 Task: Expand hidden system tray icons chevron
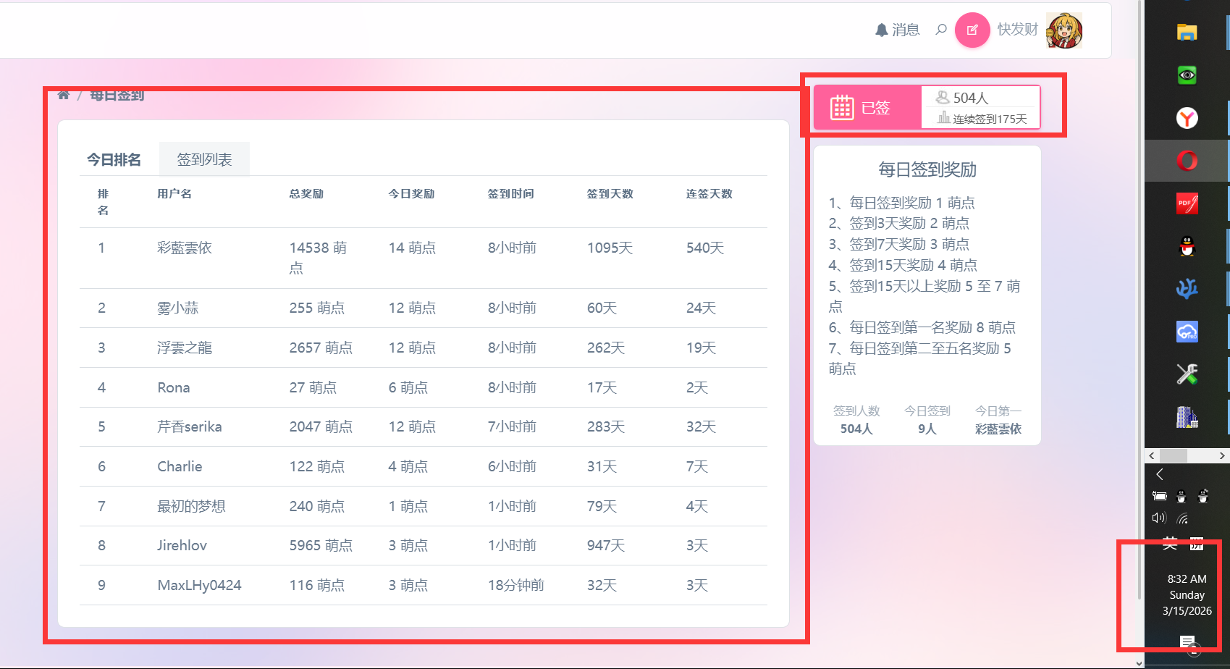point(1160,474)
